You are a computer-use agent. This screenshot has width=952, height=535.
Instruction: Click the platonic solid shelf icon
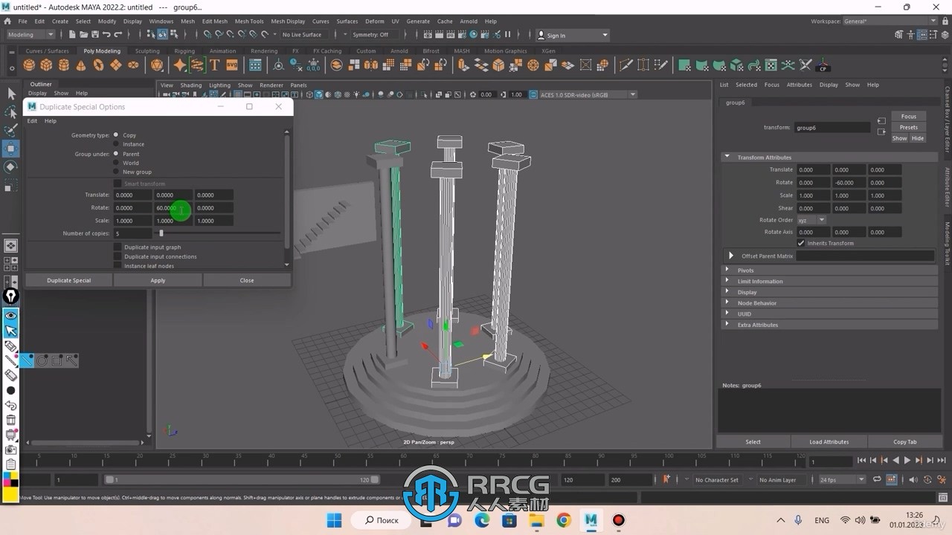pos(156,65)
